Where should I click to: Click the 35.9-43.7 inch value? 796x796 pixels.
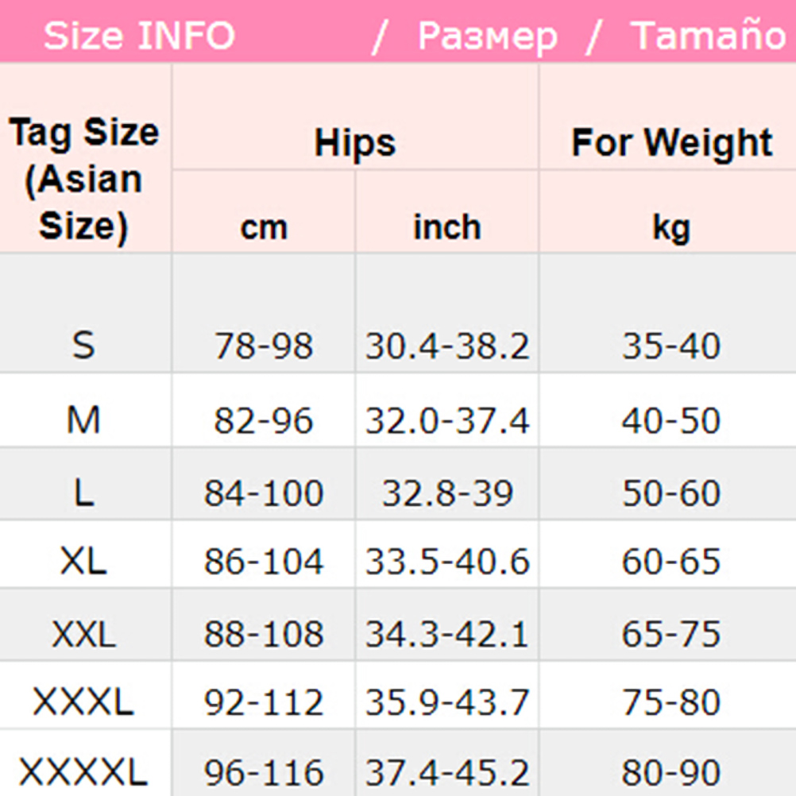[x=446, y=701]
